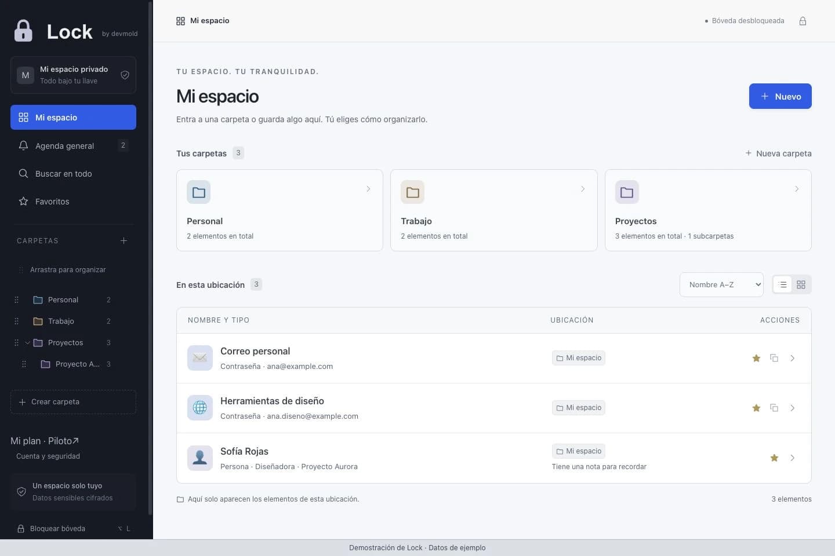Open Favoritos in sidebar
Image resolution: width=835 pixels, height=556 pixels.
coord(73,201)
